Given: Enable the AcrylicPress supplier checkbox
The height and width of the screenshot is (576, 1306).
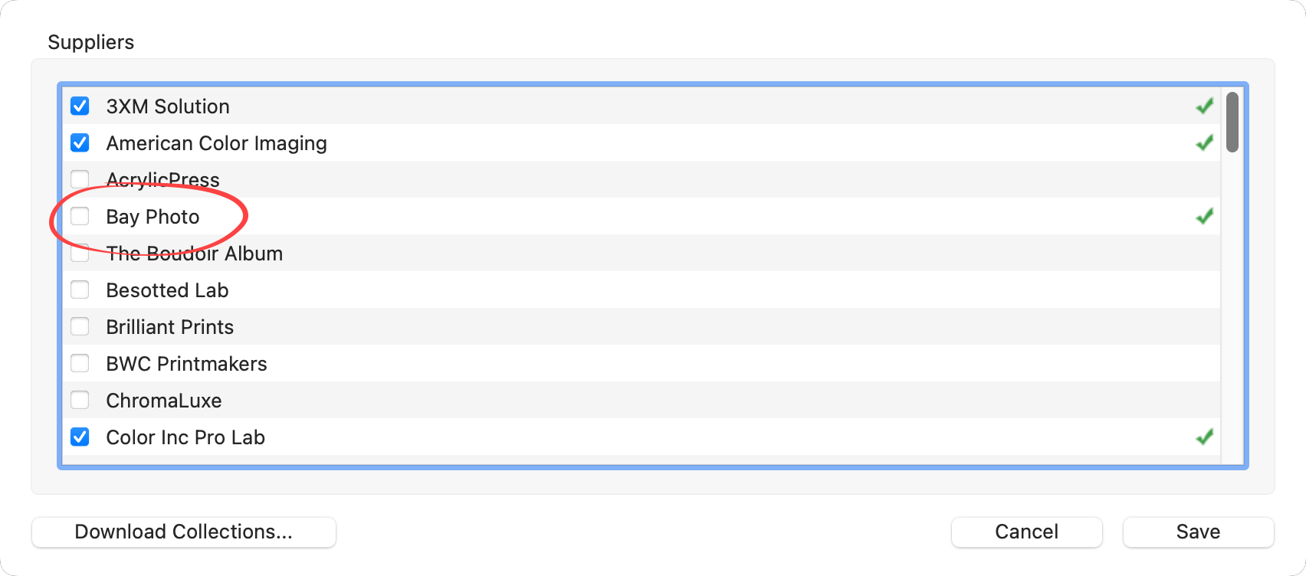Looking at the screenshot, I should (x=80, y=180).
